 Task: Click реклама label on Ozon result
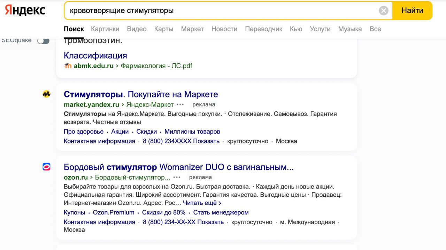tap(200, 177)
